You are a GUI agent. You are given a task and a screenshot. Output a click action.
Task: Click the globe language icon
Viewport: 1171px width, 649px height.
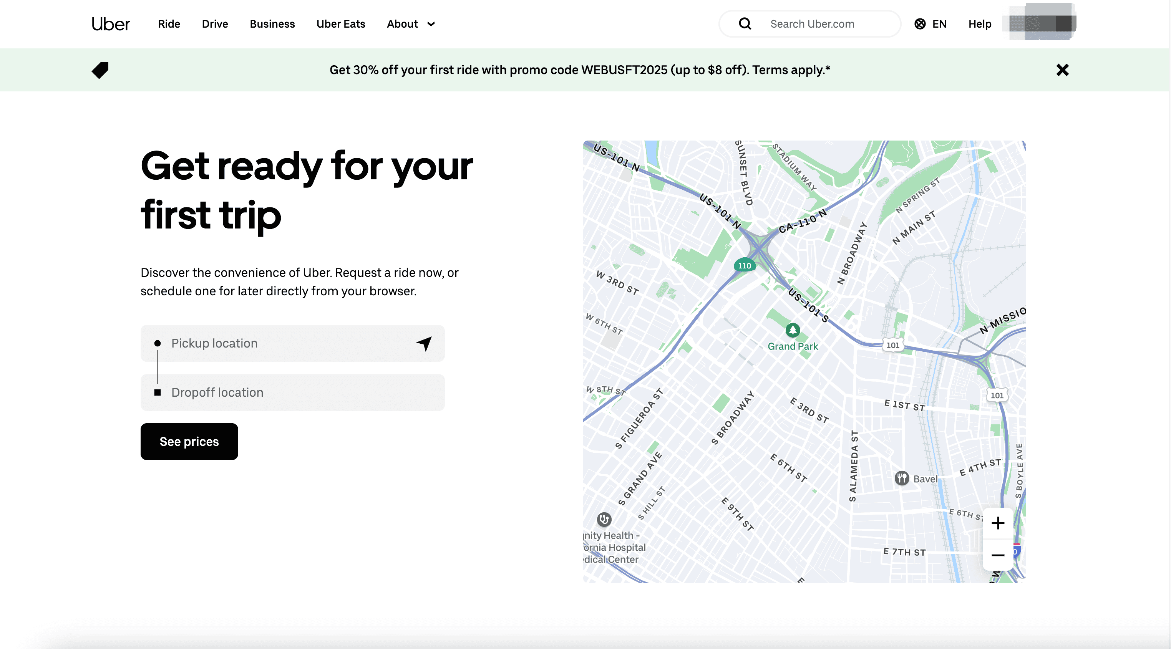coord(920,24)
